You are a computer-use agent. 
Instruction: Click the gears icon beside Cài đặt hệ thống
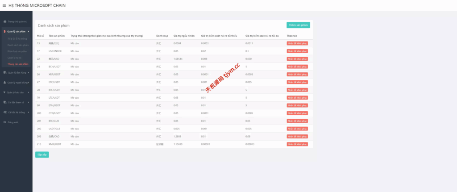4,112
